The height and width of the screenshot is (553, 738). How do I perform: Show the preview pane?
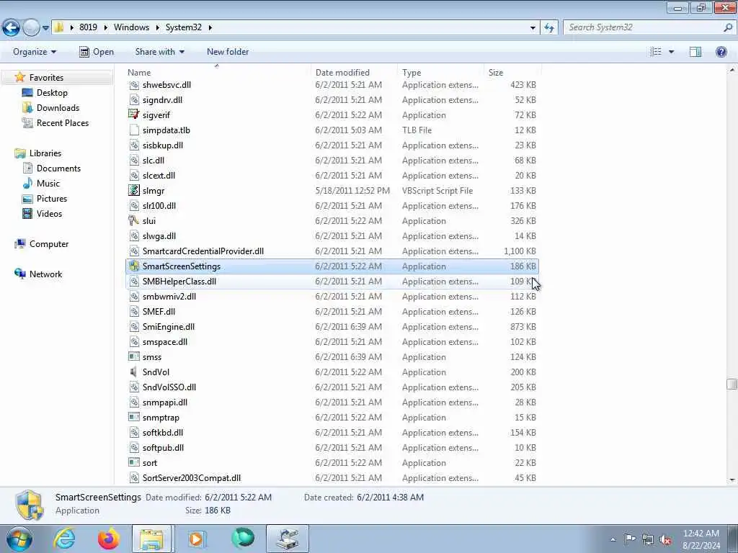(x=695, y=52)
